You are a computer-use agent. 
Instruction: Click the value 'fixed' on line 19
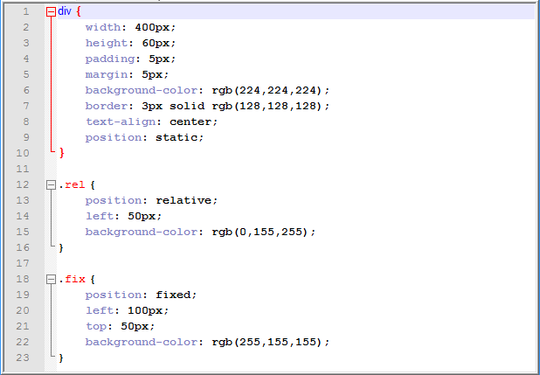pyautogui.click(x=173, y=295)
